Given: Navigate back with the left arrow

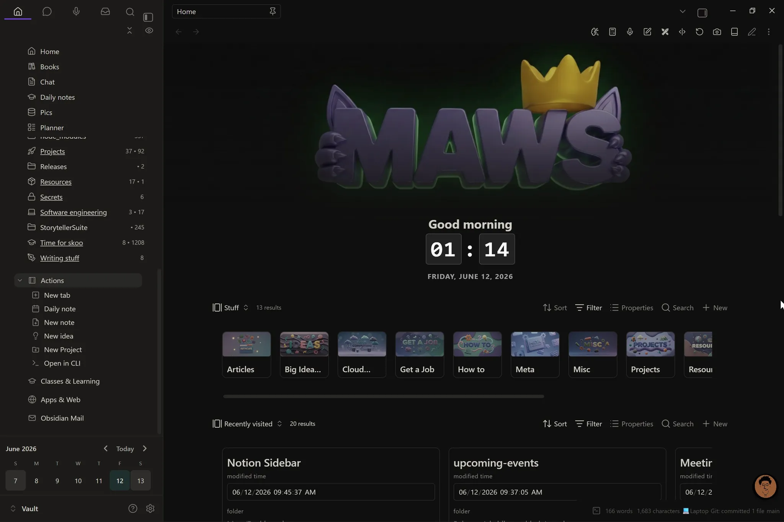Looking at the screenshot, I should pyautogui.click(x=178, y=32).
